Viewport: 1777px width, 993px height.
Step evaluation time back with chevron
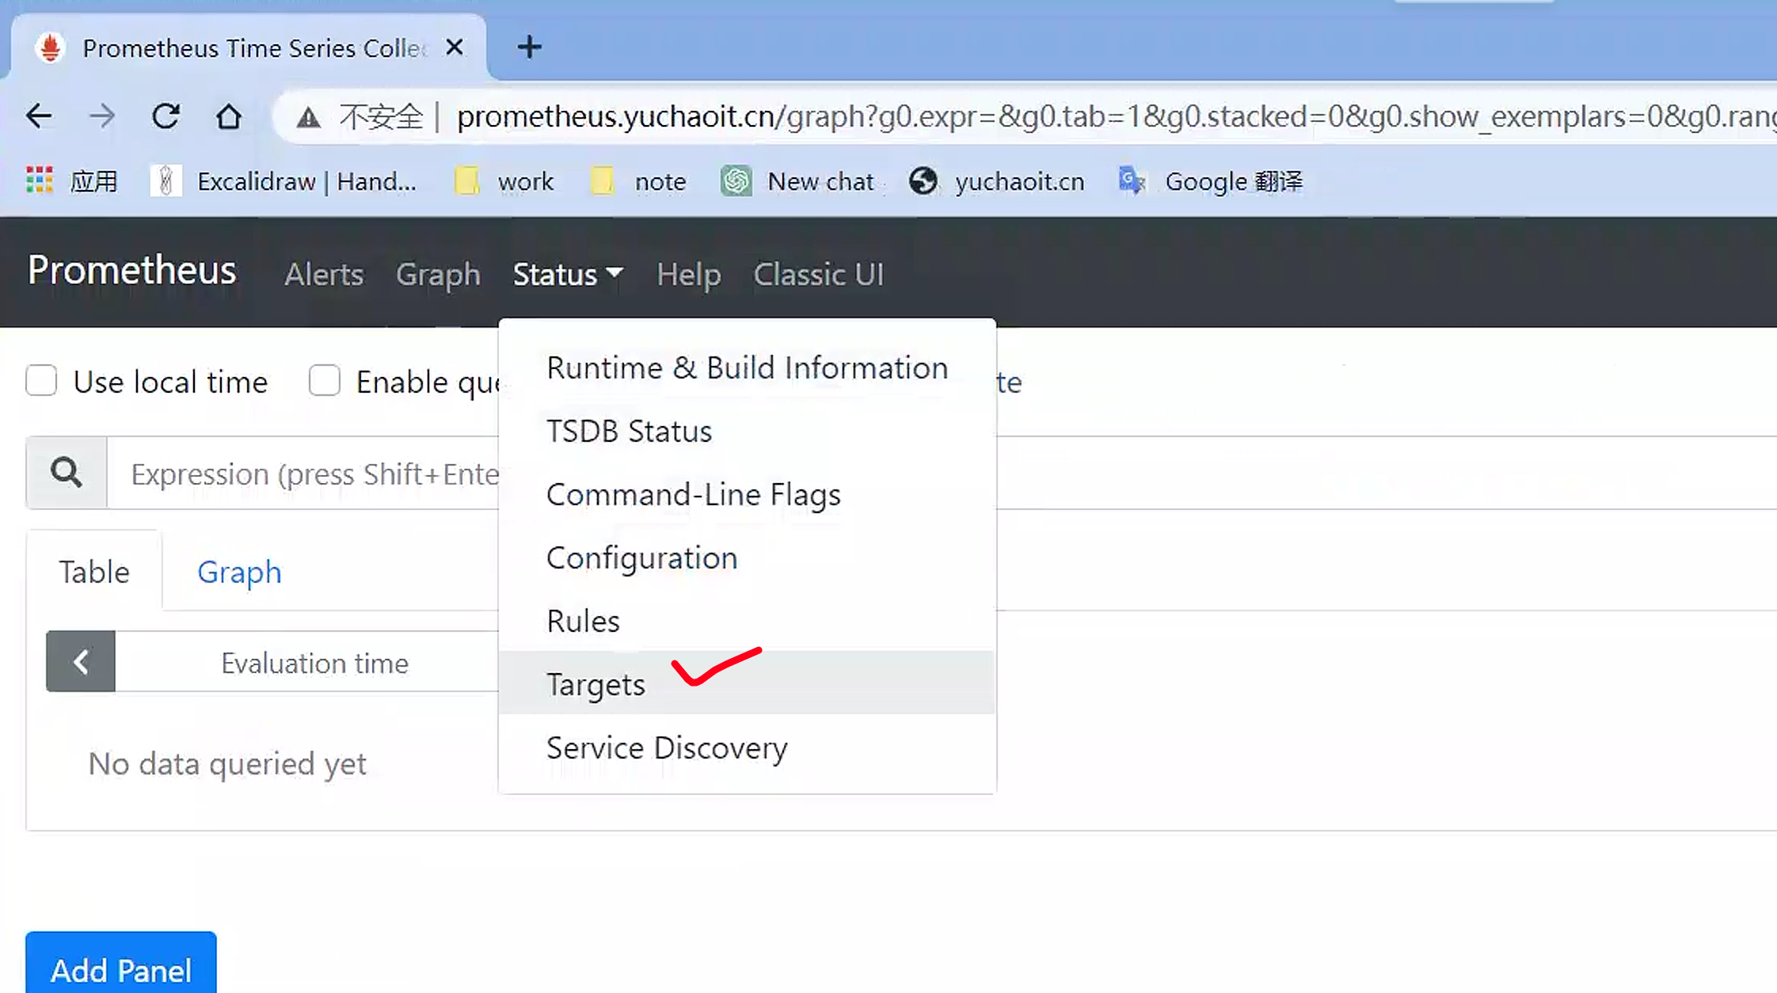[x=81, y=662]
